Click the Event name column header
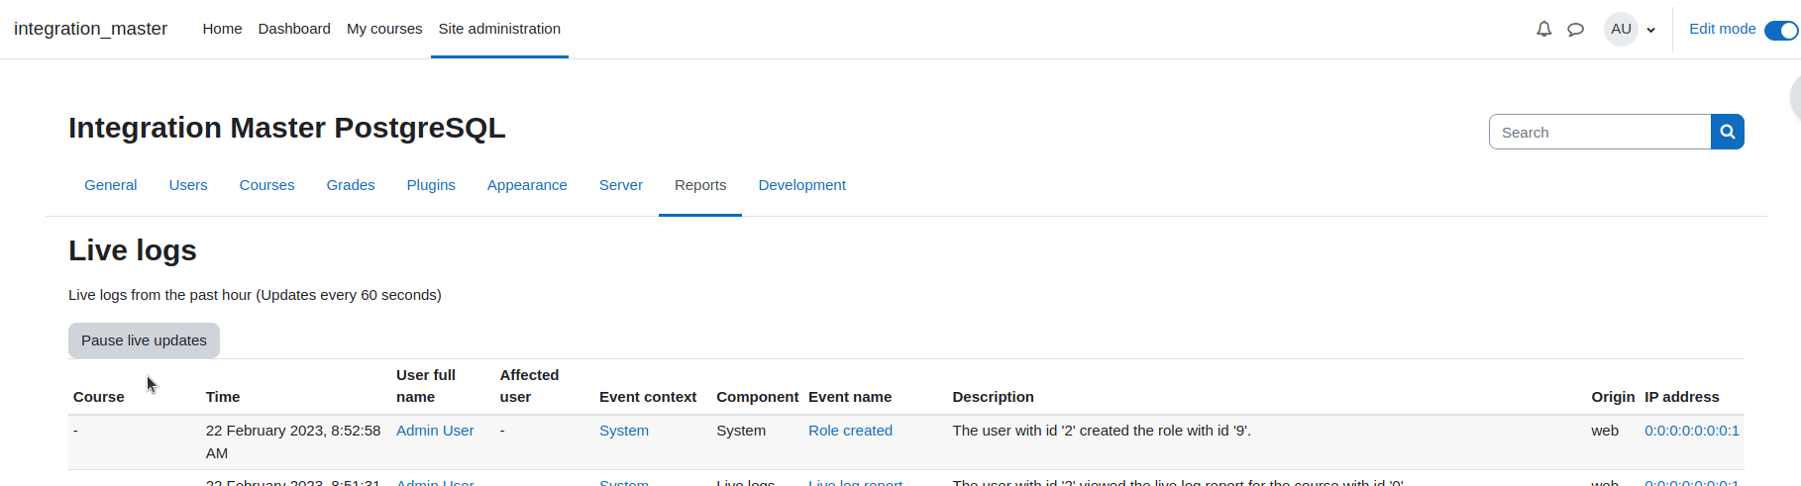 (850, 397)
